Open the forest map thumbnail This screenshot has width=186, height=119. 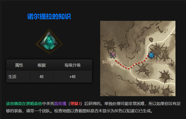click(x=138, y=58)
